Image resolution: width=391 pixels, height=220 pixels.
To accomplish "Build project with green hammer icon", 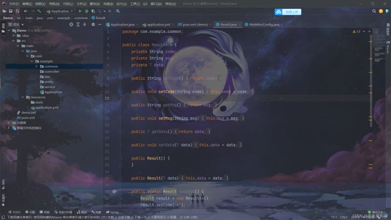I will tap(39, 11).
